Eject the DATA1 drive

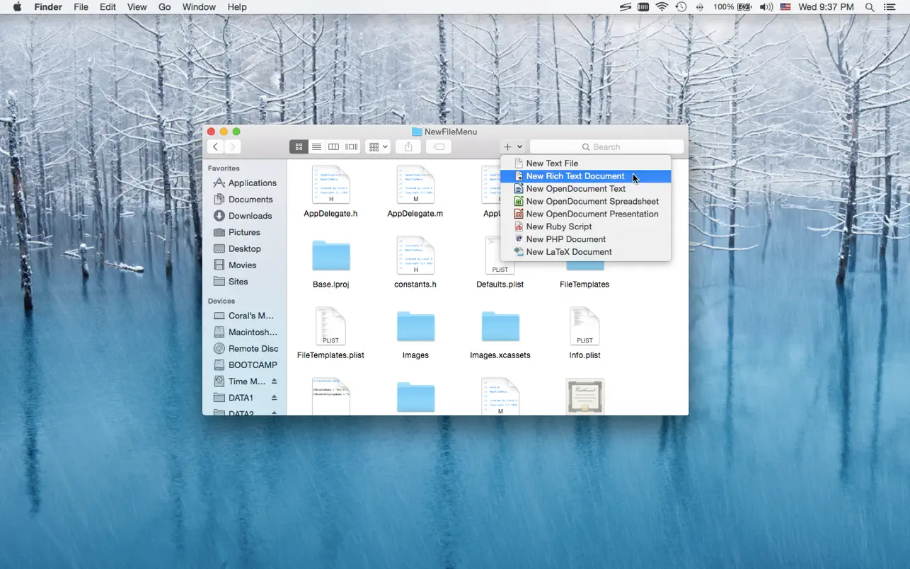click(x=274, y=398)
